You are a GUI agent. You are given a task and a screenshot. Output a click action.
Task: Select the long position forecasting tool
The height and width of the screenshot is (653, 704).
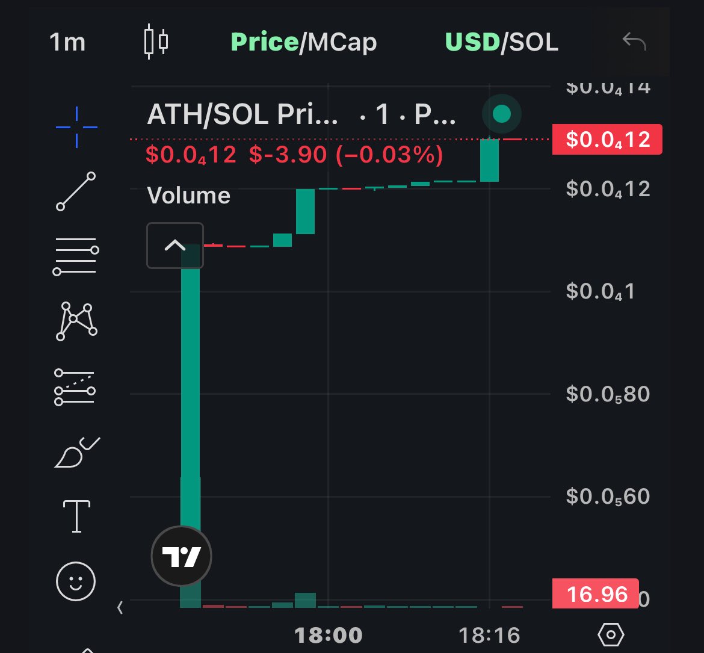point(75,386)
